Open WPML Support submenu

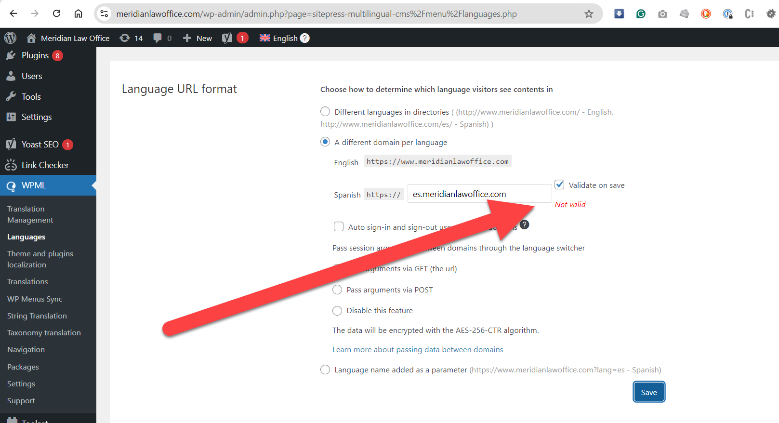21,401
